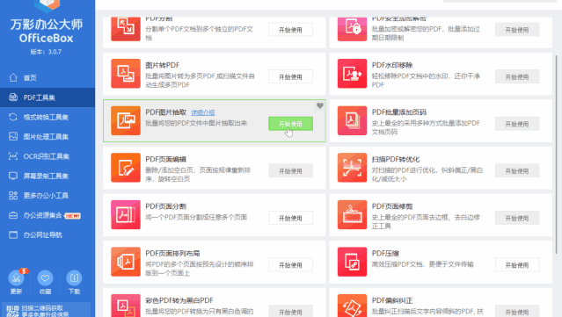This screenshot has height=317, width=562.
Task: Click 开始使用 for 图片转PDF
Action: click(x=291, y=77)
